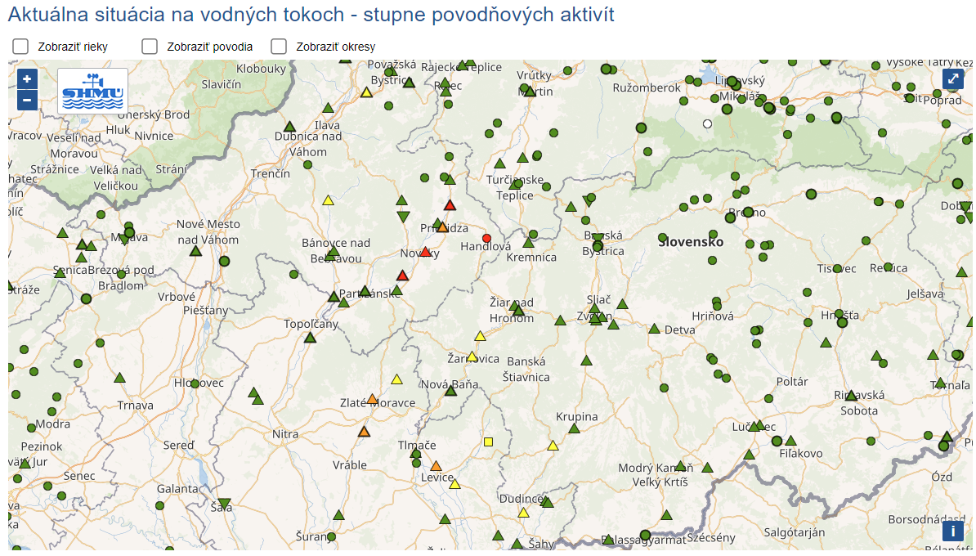Select the orange triangle on Zlaté Moravce label
This screenshot has width=976, height=556.
372,399
